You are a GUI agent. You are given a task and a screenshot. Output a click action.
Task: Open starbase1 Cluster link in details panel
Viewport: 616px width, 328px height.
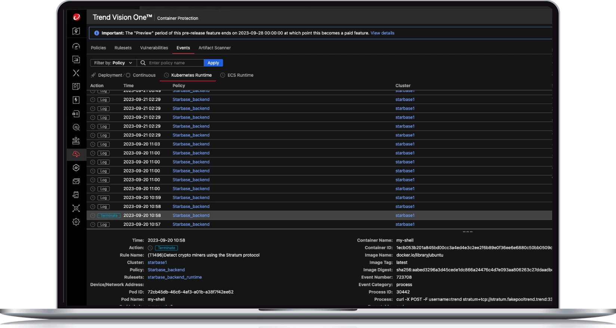tap(157, 263)
